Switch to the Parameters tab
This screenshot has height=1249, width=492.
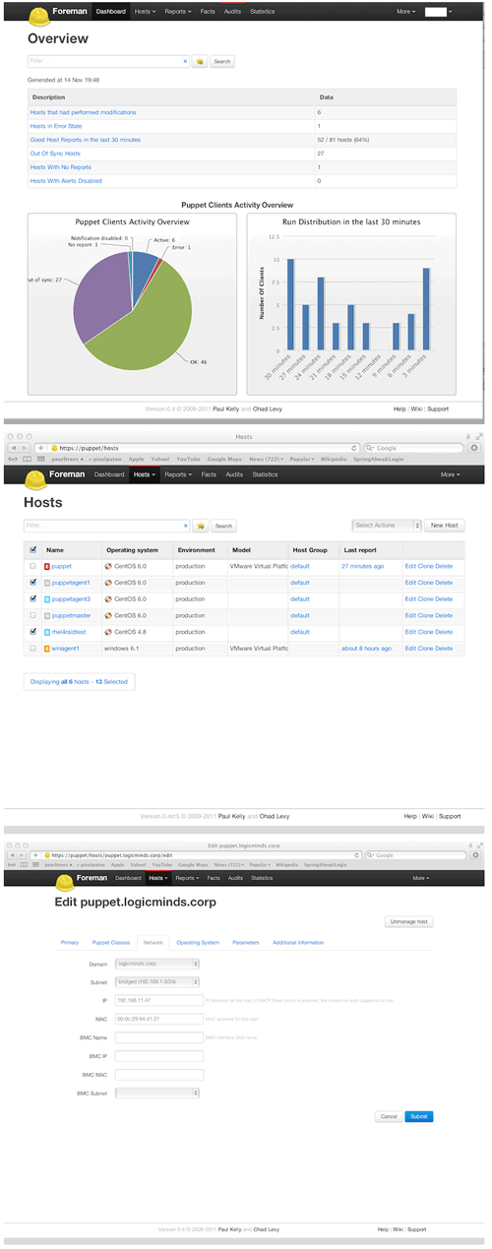tap(246, 942)
